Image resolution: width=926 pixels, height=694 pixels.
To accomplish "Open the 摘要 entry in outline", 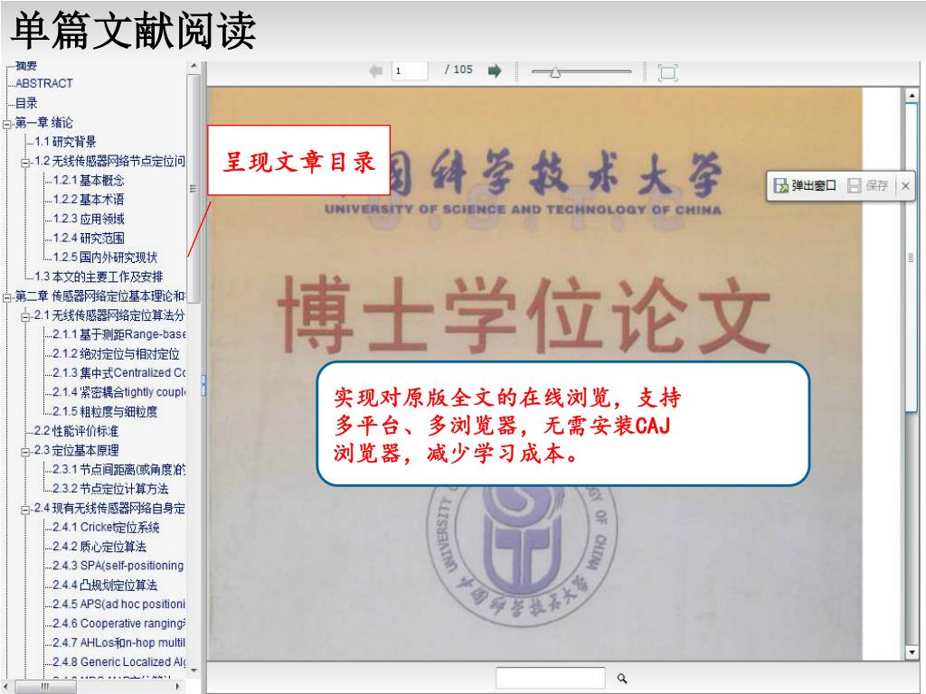I will (26, 65).
